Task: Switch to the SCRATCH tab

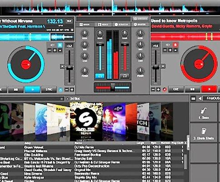Action: tap(121, 25)
